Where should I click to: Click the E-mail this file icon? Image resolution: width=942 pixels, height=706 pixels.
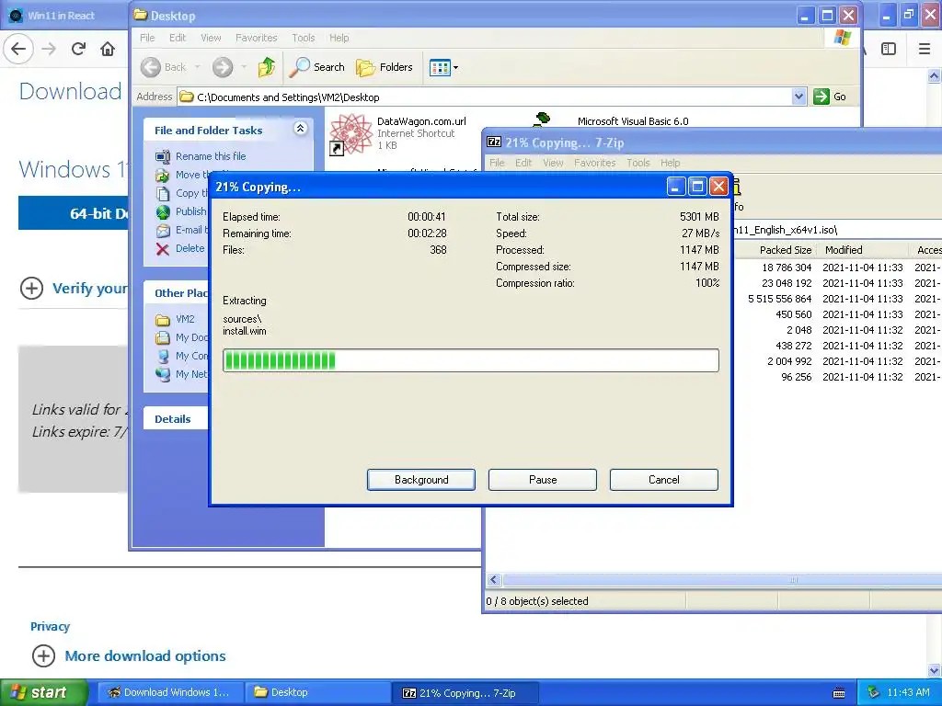tap(163, 231)
